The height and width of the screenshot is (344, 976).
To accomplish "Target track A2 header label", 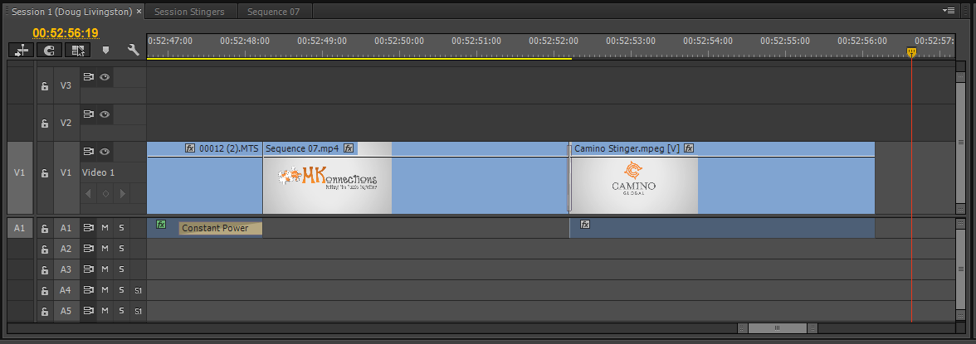I will point(66,249).
